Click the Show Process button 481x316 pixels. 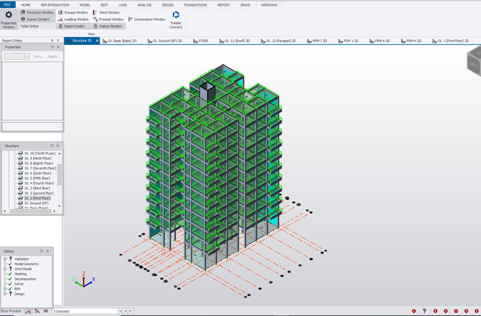tap(11, 311)
